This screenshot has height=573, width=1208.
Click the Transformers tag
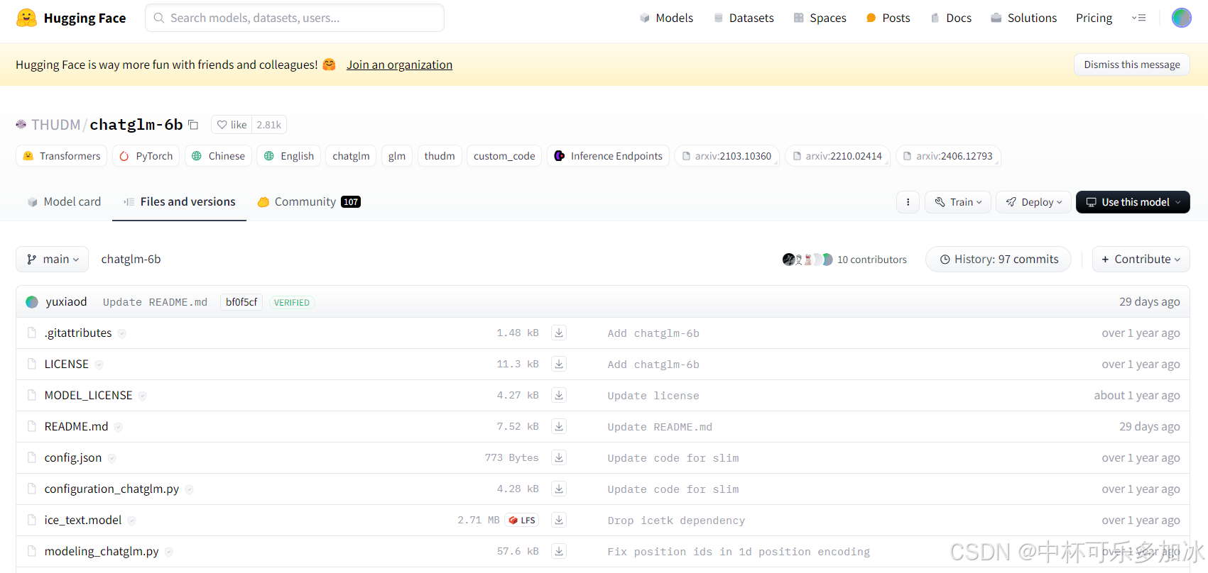pos(62,156)
